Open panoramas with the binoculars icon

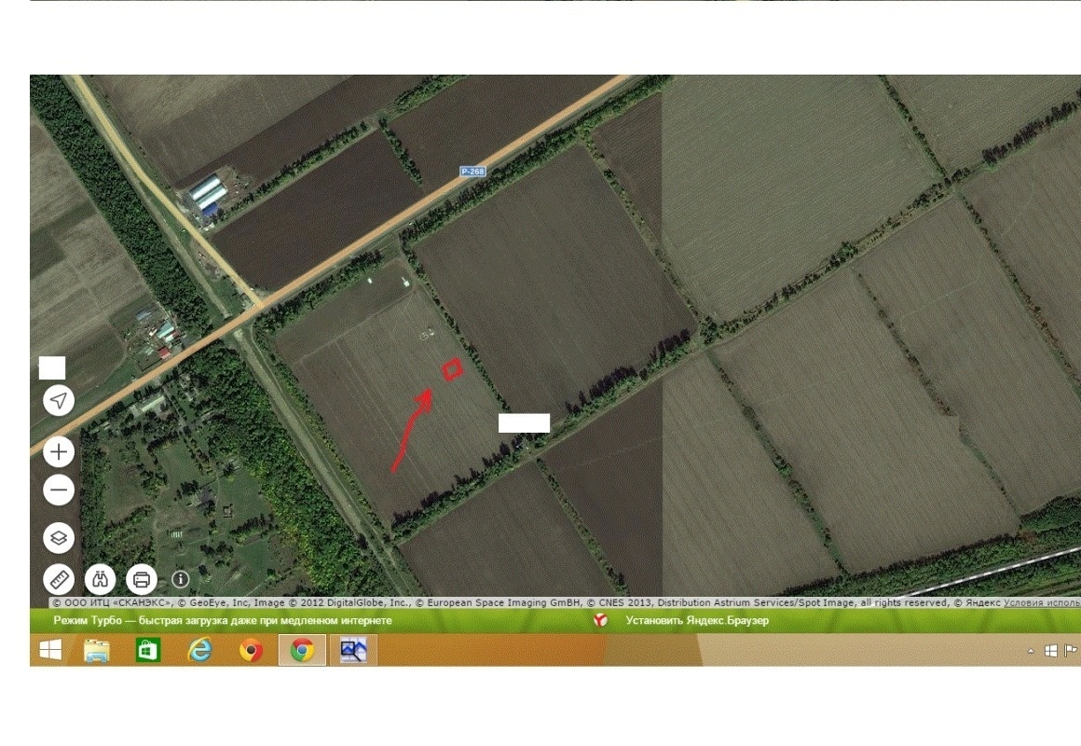(x=100, y=579)
